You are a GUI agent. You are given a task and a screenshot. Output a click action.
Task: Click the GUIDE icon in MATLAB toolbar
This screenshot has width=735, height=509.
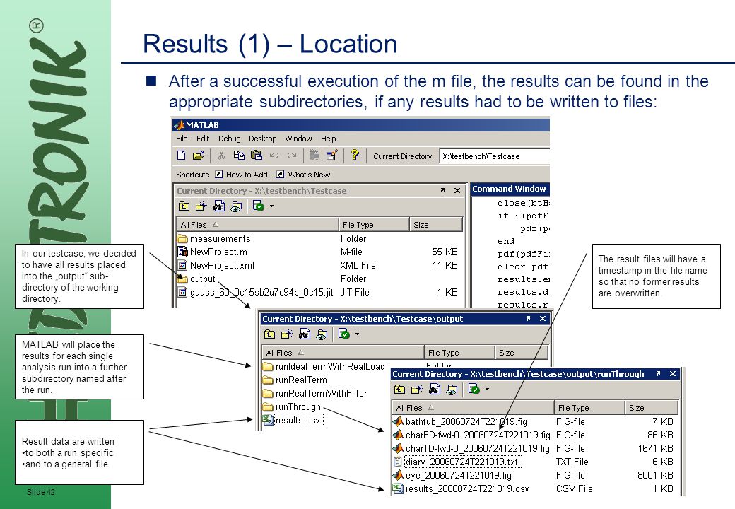[x=332, y=156]
